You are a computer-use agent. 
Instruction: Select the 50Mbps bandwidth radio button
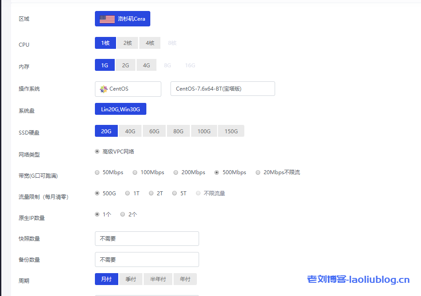[x=97, y=172]
